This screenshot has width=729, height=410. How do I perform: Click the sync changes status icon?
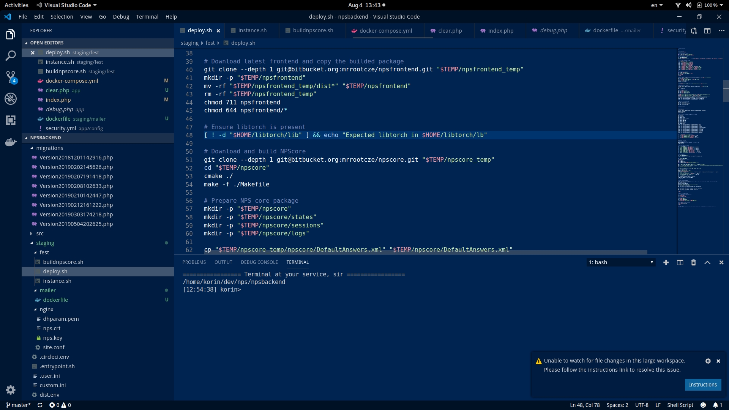coord(40,405)
